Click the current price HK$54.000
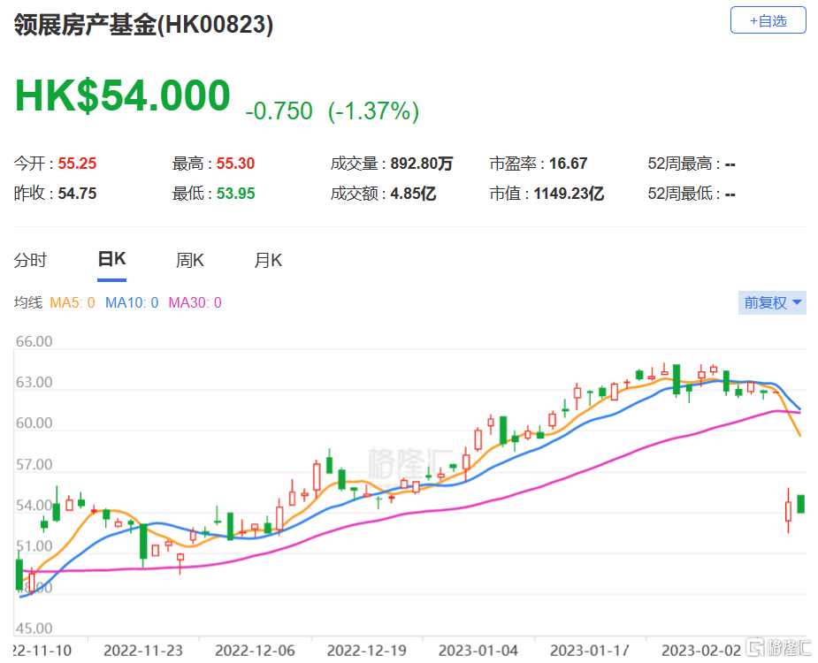Image resolution: width=818 pixels, height=663 pixels. pos(123,95)
